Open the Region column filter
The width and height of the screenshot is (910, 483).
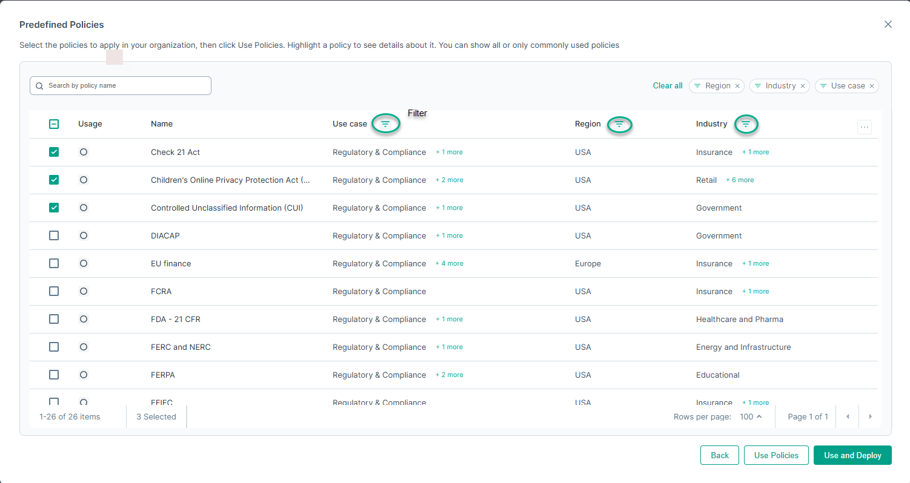click(619, 124)
